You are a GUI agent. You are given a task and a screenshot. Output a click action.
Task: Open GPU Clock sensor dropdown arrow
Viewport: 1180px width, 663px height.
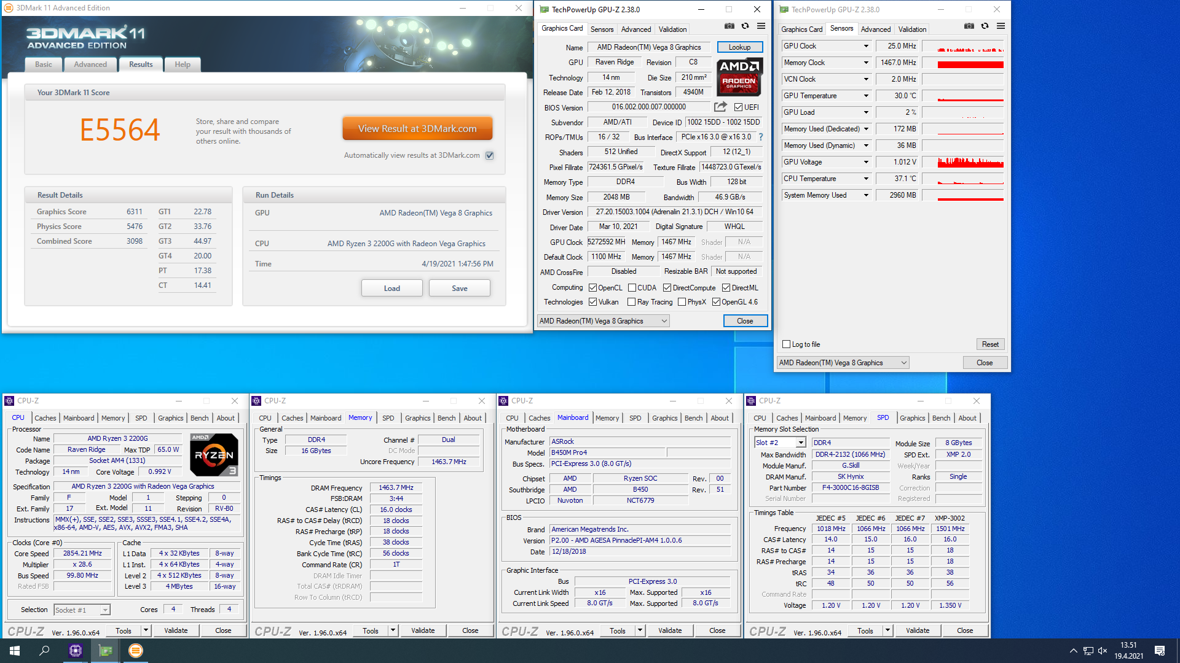[x=866, y=46]
